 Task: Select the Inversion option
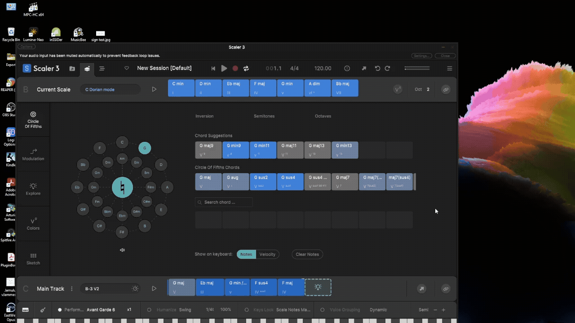click(x=204, y=116)
